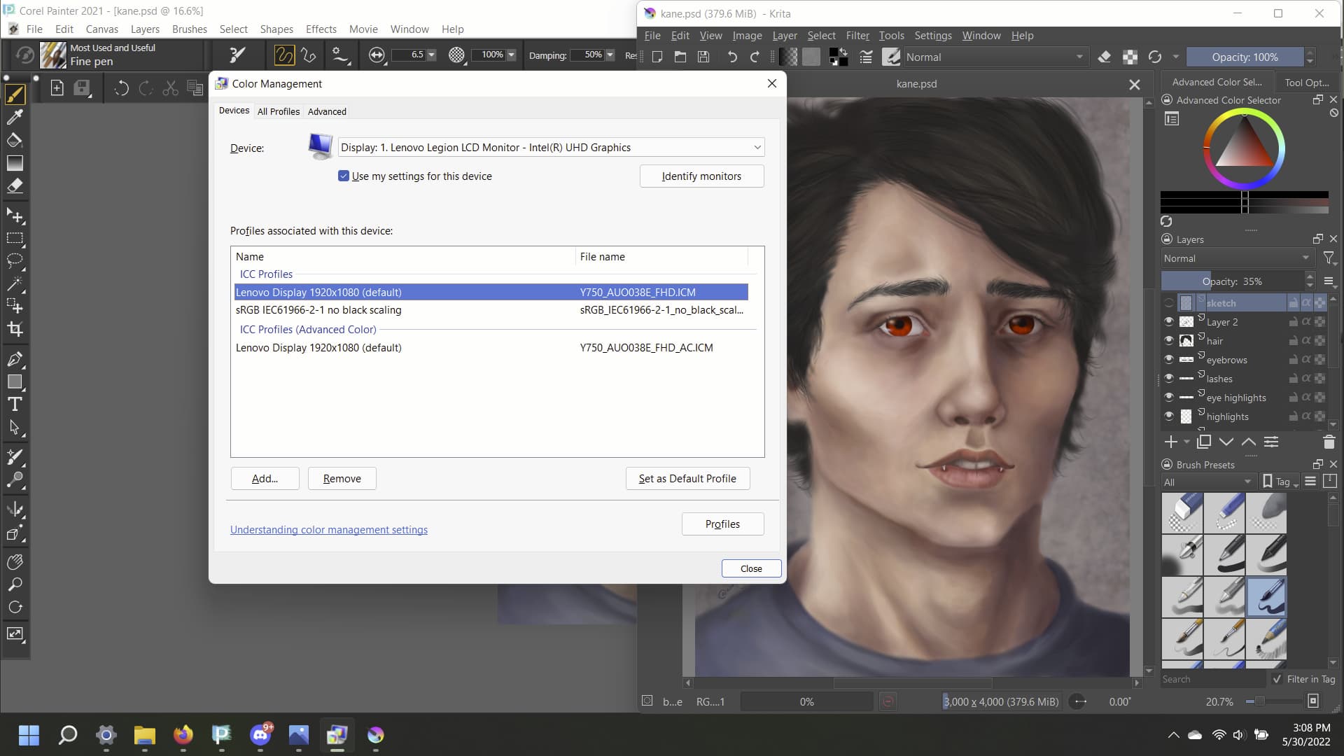Select the Crop tool in Painter toolbox
1344x756 pixels.
[15, 329]
